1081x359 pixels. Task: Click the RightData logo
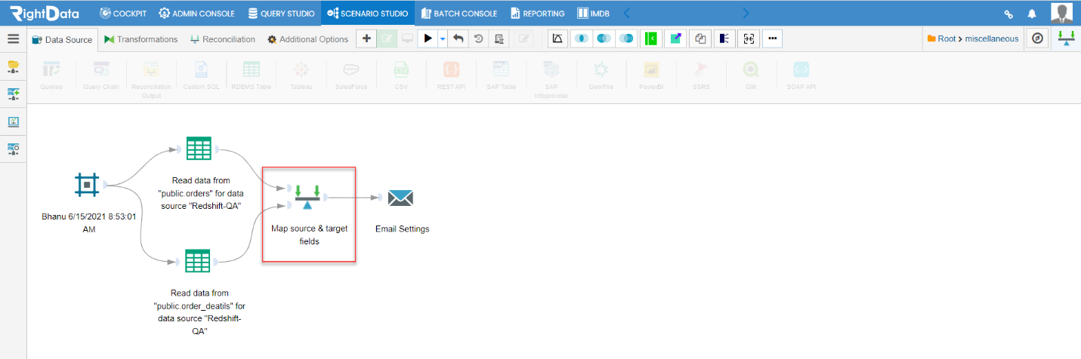coord(45,13)
